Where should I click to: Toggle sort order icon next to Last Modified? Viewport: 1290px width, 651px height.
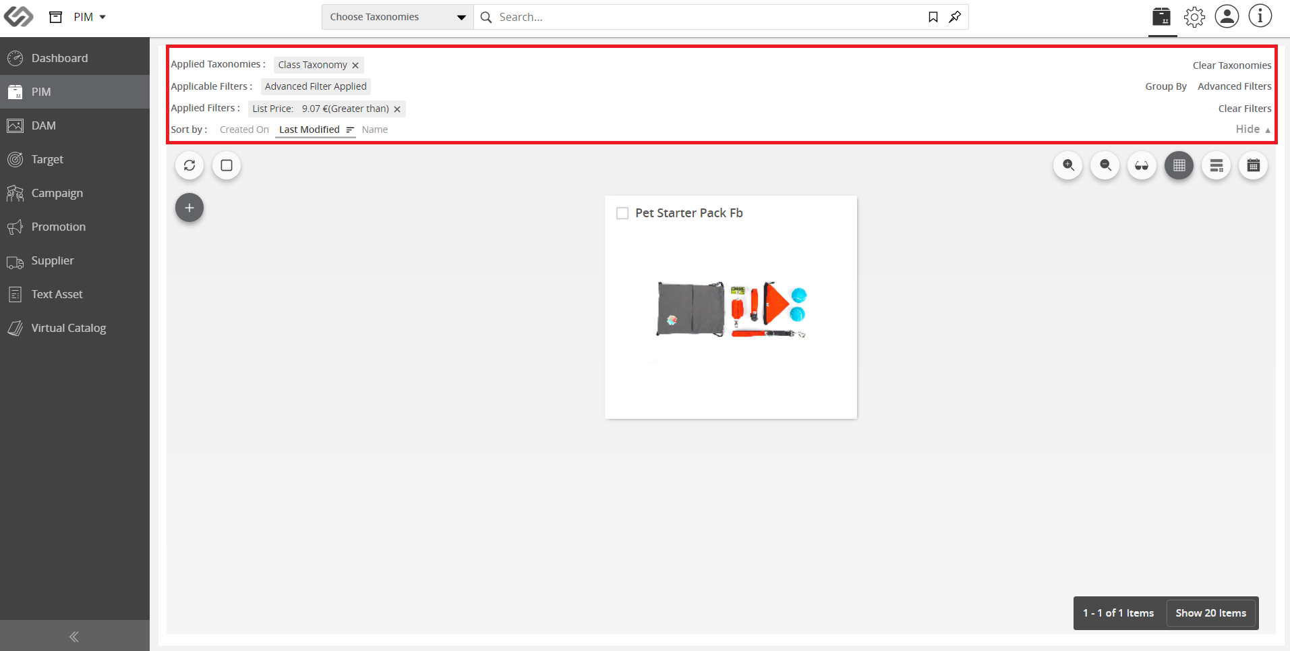pos(350,130)
